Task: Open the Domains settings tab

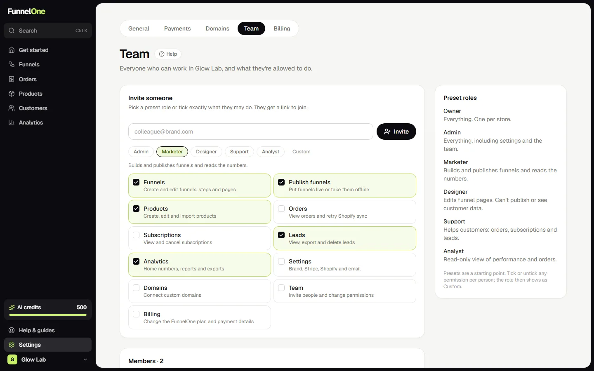Action: [x=217, y=28]
